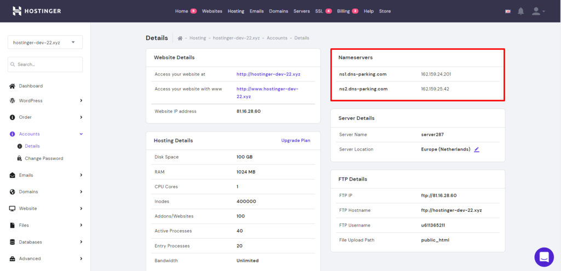The width and height of the screenshot is (561, 271).
Task: Collapse the Accounts chevron
Action: [81, 134]
